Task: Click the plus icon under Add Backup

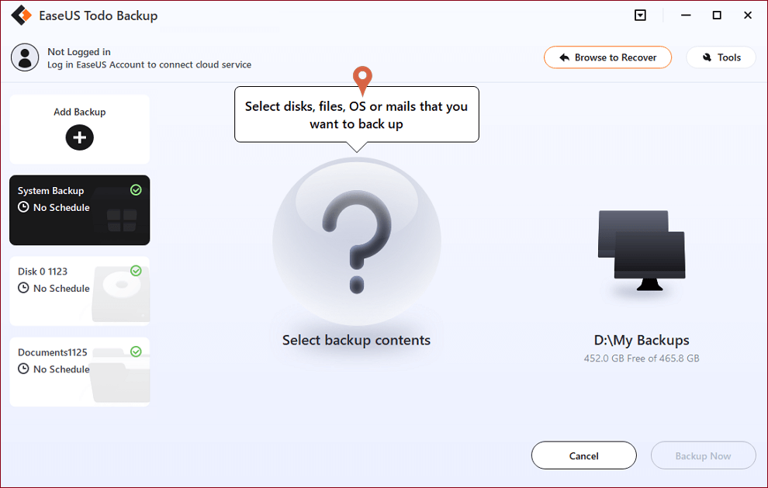Action: [x=79, y=137]
